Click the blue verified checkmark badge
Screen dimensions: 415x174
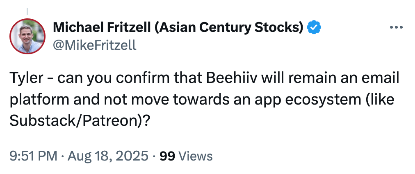[314, 28]
